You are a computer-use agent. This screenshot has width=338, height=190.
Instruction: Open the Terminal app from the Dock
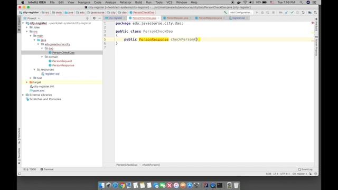pyautogui.click(x=220, y=185)
